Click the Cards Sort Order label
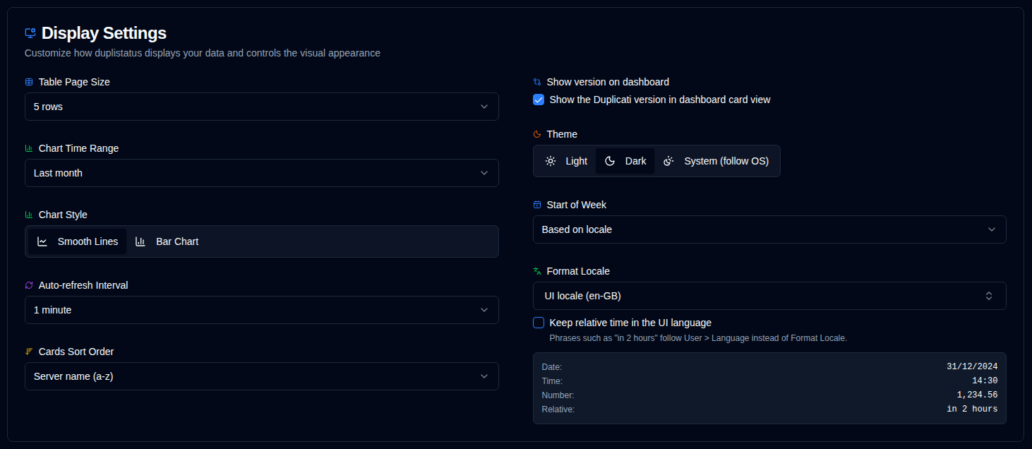 coord(76,352)
